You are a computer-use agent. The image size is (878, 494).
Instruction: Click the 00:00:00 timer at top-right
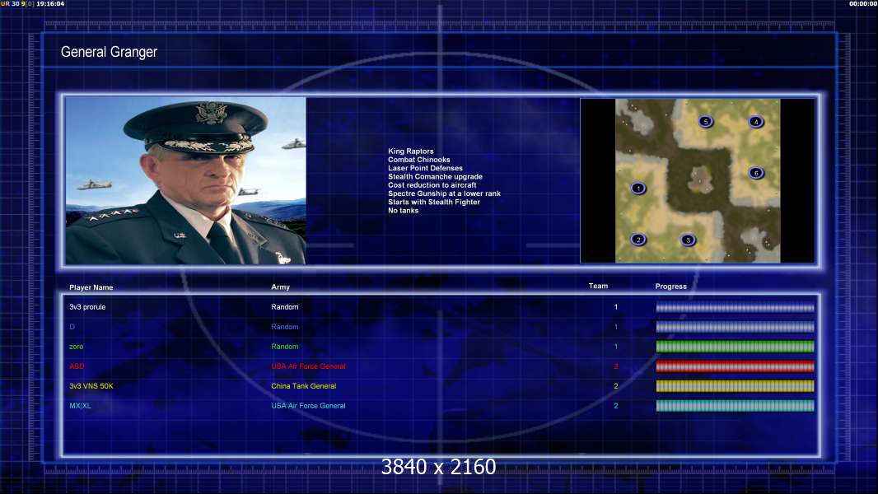pyautogui.click(x=863, y=4)
